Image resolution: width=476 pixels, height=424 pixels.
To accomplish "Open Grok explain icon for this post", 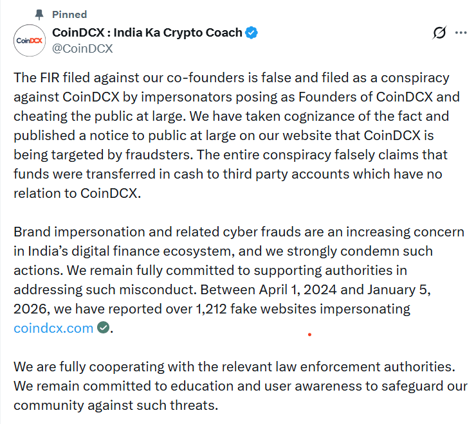I will click(x=439, y=33).
